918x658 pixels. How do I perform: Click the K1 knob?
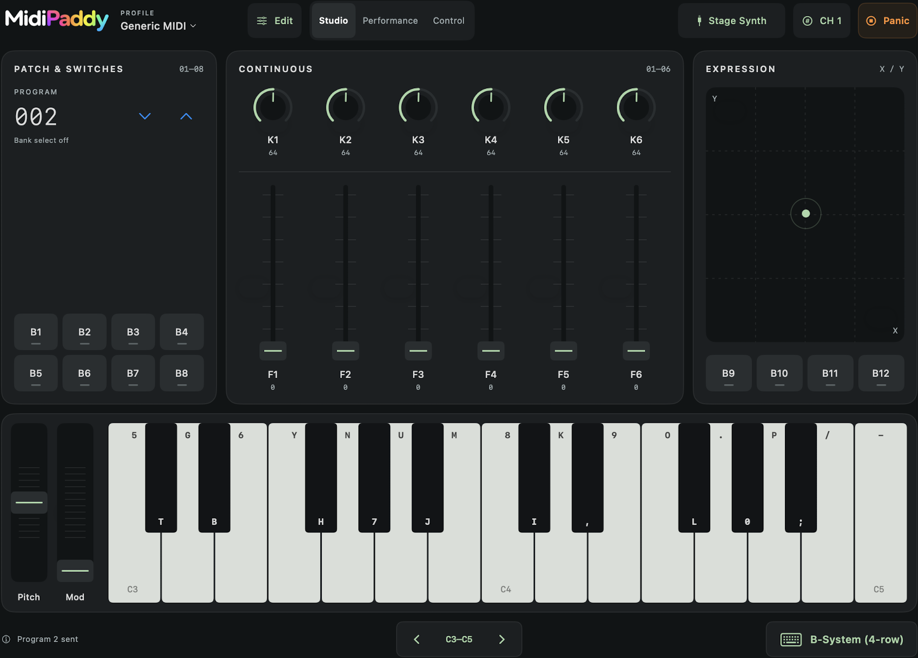(x=273, y=107)
